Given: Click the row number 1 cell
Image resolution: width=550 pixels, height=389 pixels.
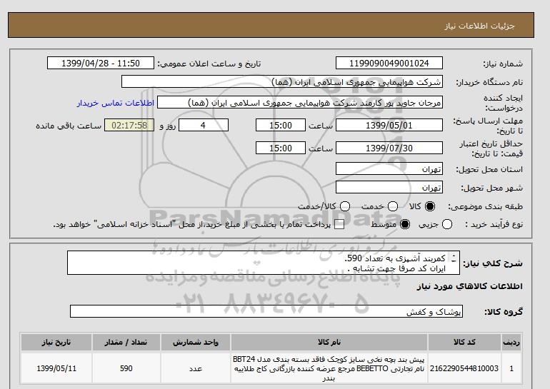Looking at the screenshot, I should pos(511,369).
